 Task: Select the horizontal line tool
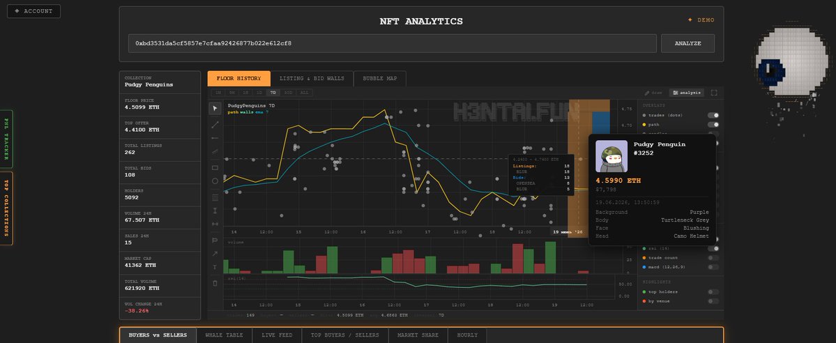215,137
